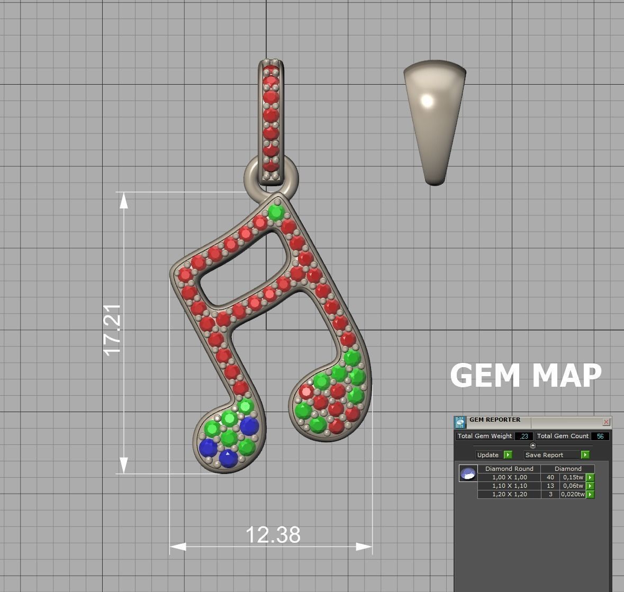Image resolution: width=624 pixels, height=592 pixels.
Task: Click the diamond gem thumbnail
Action: click(x=468, y=473)
